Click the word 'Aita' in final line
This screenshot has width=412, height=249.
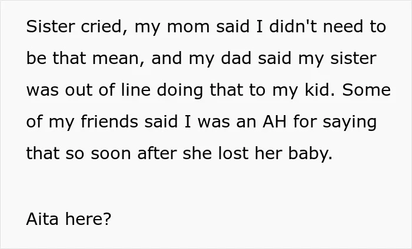click(x=42, y=219)
